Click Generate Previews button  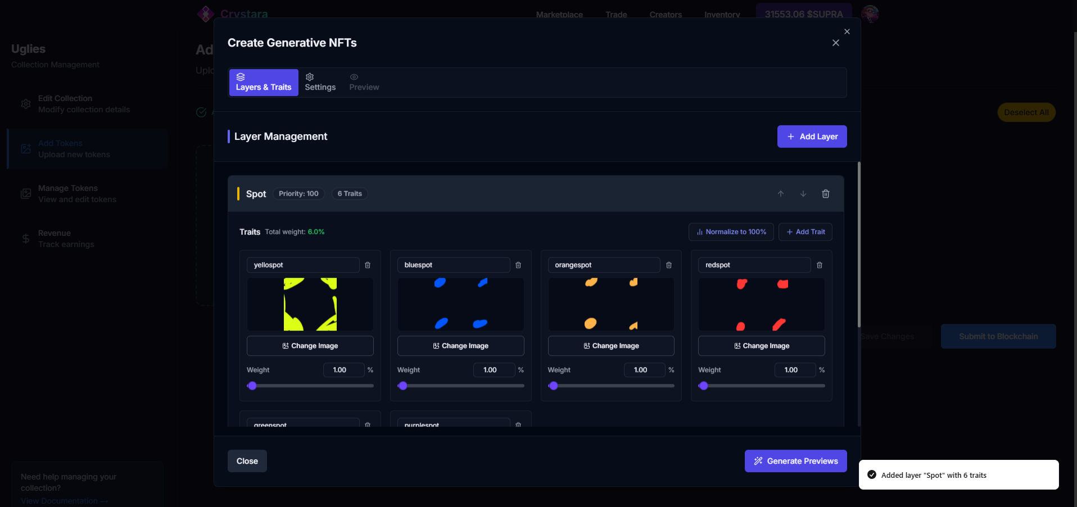click(x=795, y=461)
